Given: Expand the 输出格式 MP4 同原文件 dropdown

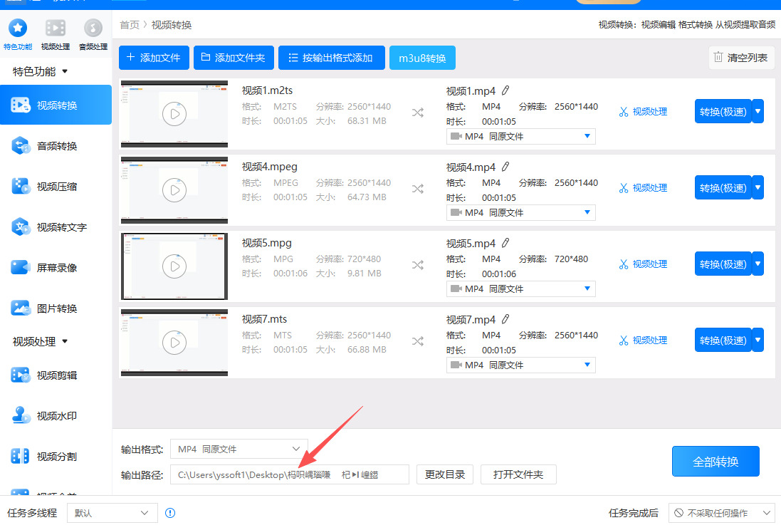Looking at the screenshot, I should point(239,450).
